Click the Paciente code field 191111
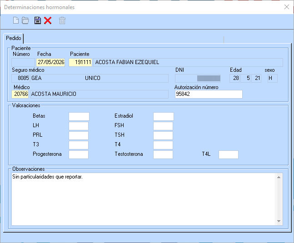The image size is (294, 243). [x=80, y=62]
